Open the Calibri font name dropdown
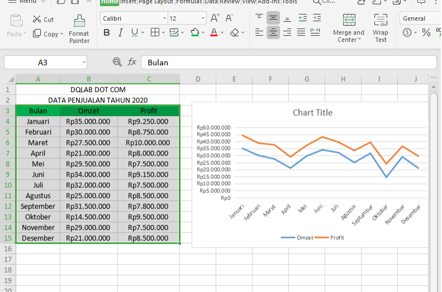Viewport: 442px width, 292px height. [164, 18]
